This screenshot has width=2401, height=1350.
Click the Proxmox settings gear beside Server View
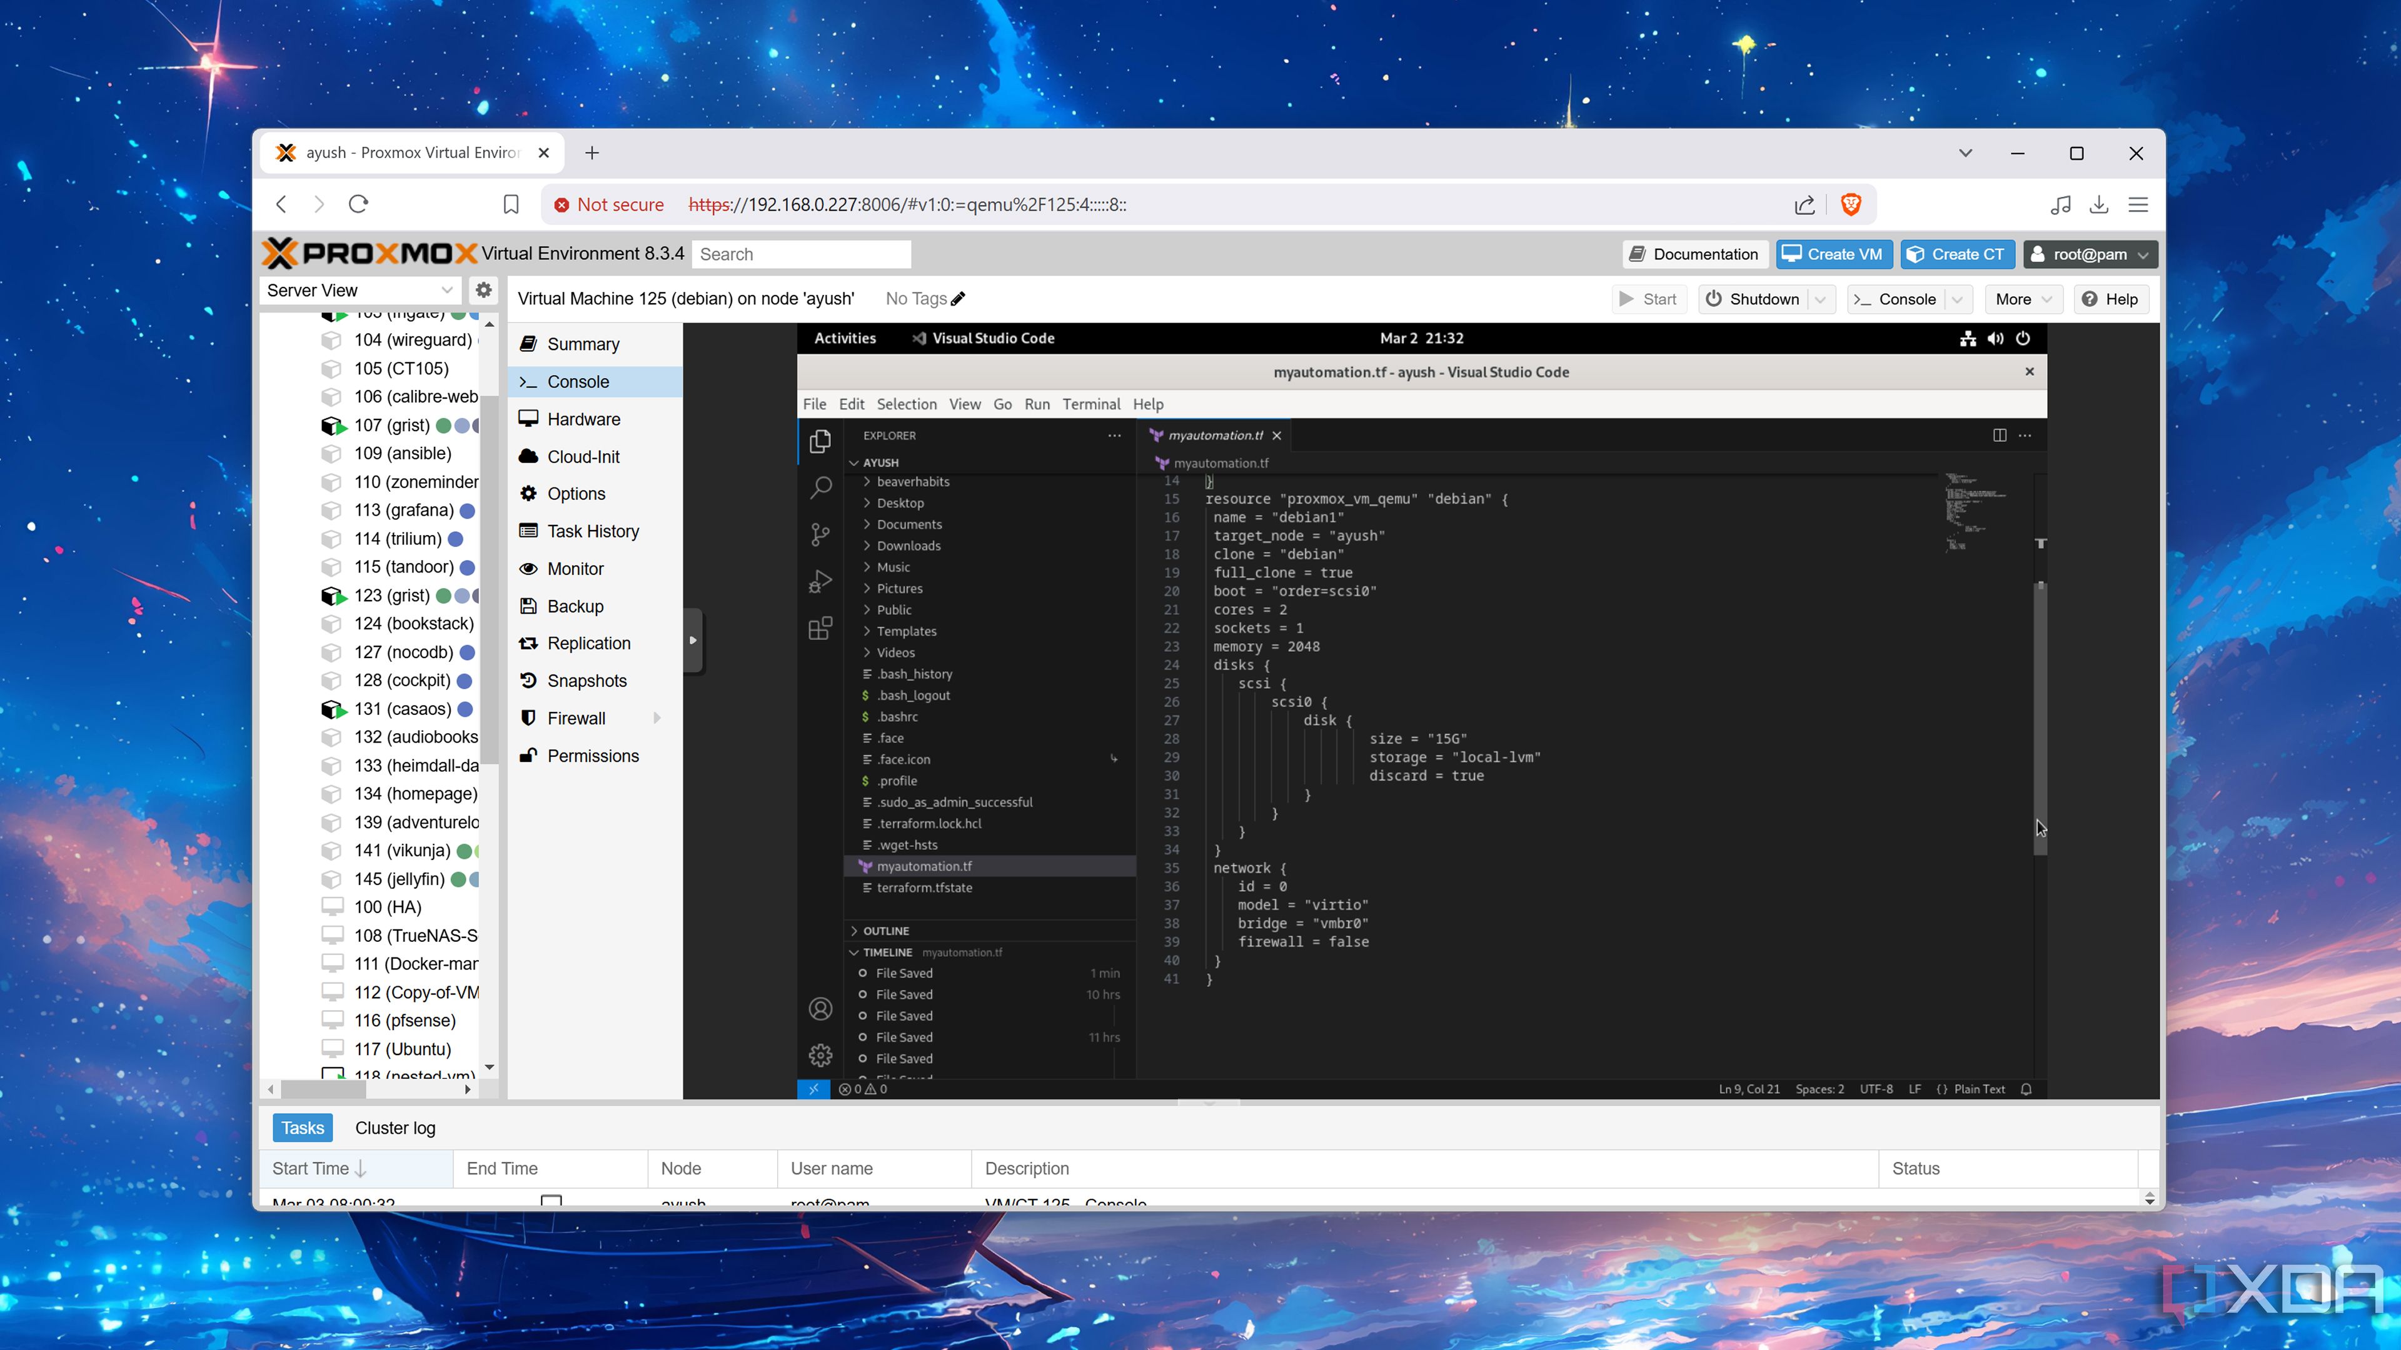483,290
